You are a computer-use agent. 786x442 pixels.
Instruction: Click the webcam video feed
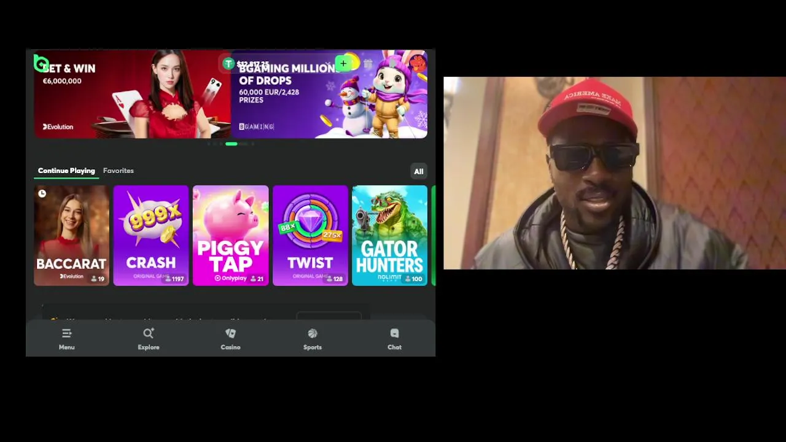coord(615,173)
